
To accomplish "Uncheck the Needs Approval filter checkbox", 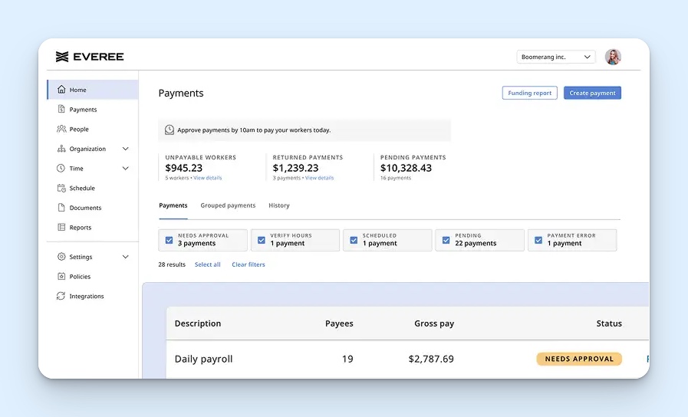I will (x=169, y=240).
